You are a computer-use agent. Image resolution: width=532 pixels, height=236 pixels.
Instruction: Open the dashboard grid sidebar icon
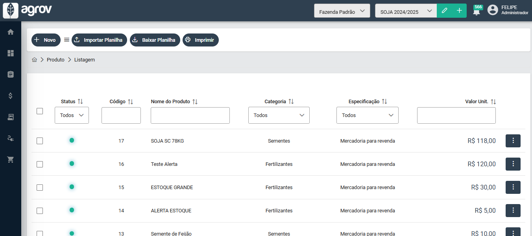11,53
